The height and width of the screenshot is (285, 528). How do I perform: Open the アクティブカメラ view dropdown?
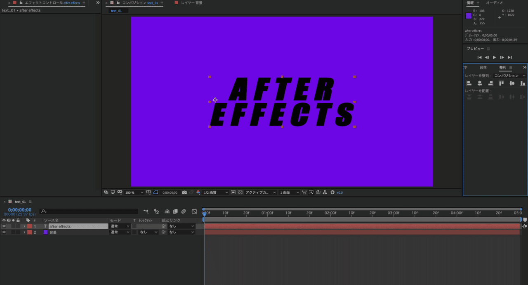pos(260,192)
